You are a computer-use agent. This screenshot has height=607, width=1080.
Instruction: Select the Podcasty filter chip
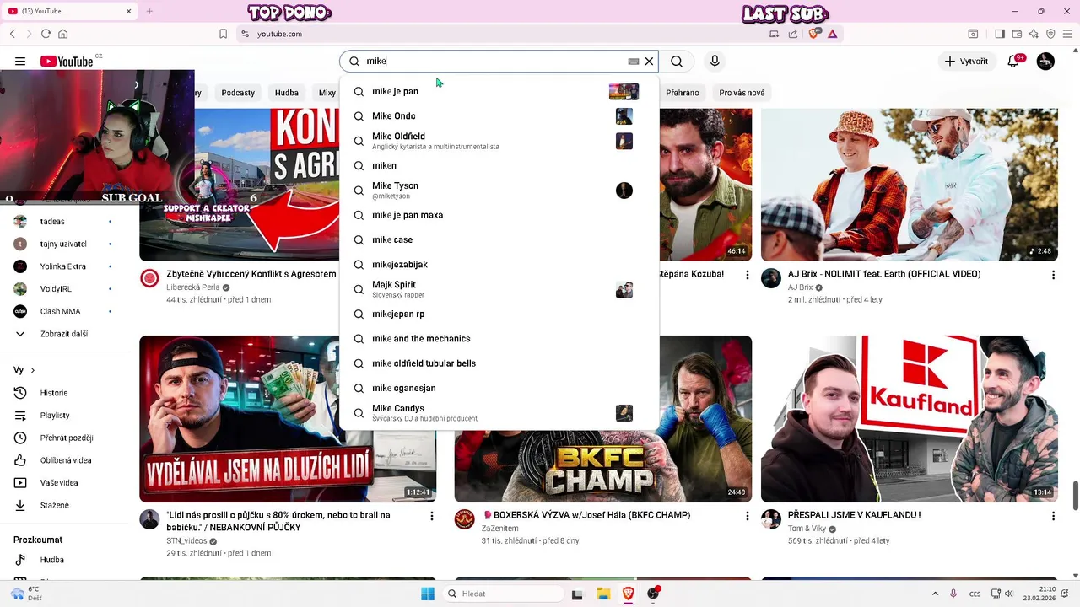[x=238, y=93]
